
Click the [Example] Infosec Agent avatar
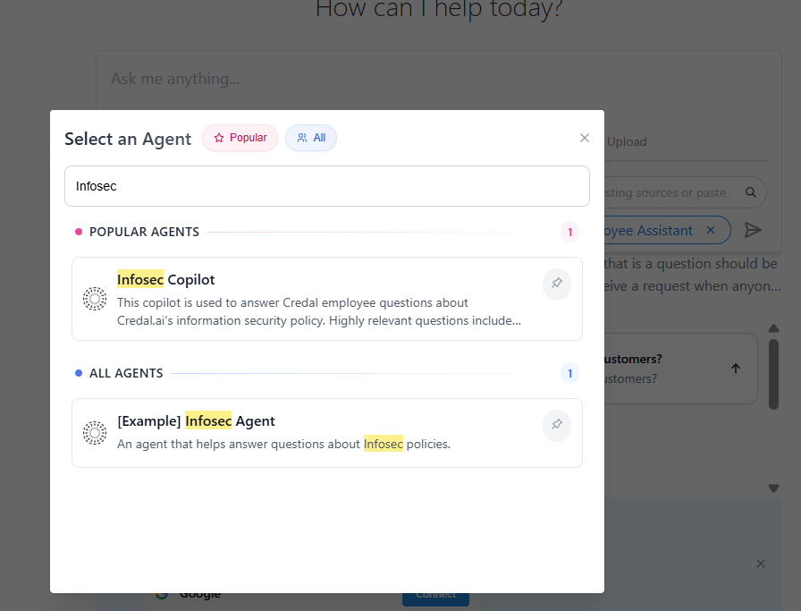[94, 432]
